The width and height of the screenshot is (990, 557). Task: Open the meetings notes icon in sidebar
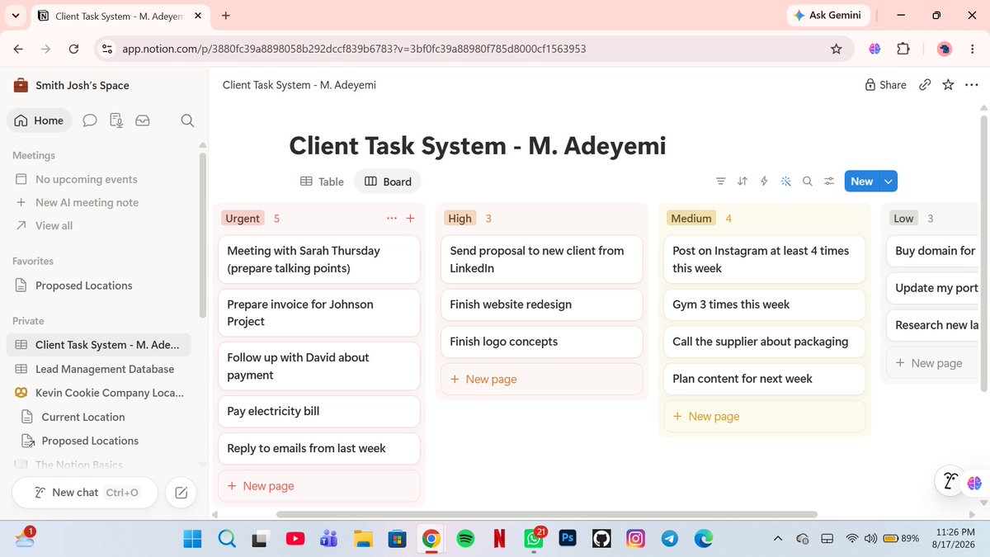pyautogui.click(x=116, y=120)
